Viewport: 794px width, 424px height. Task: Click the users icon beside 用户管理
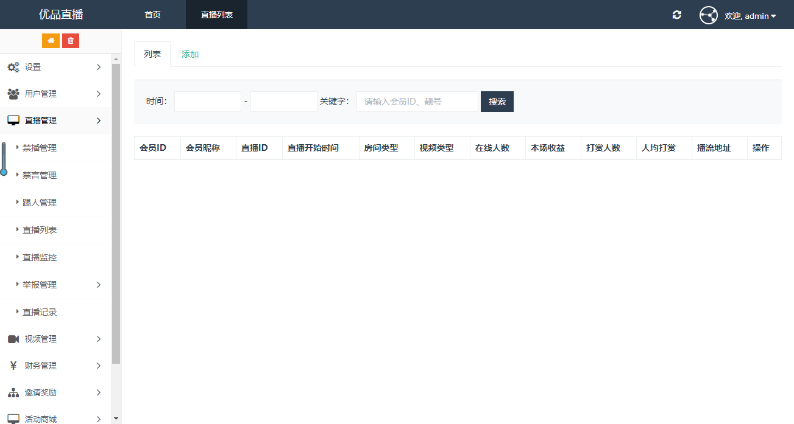[13, 94]
